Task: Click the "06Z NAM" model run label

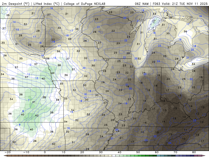Action: click(x=142, y=4)
